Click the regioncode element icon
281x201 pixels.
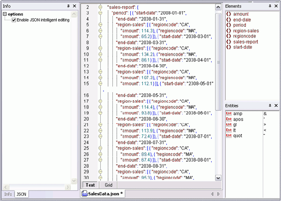[x=229, y=36]
